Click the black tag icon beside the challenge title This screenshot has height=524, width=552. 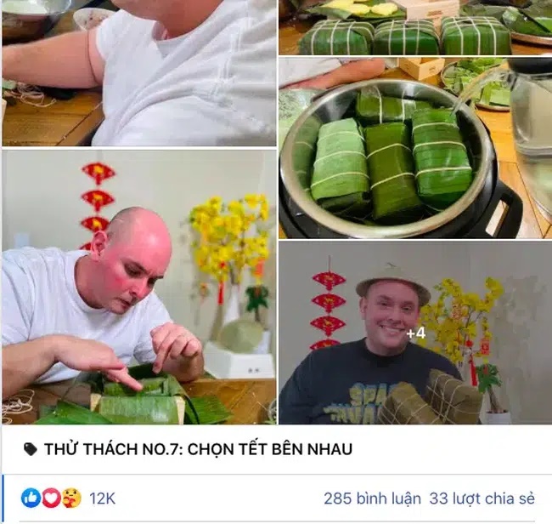click(x=31, y=449)
